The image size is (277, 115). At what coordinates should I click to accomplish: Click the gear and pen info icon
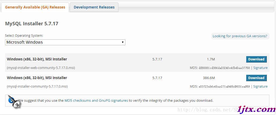pyautogui.click(x=14, y=102)
